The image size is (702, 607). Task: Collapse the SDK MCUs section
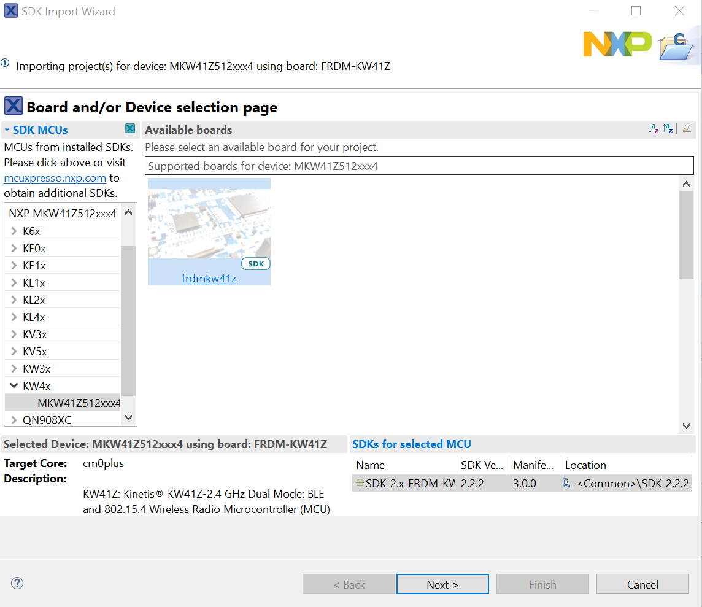(x=6, y=130)
